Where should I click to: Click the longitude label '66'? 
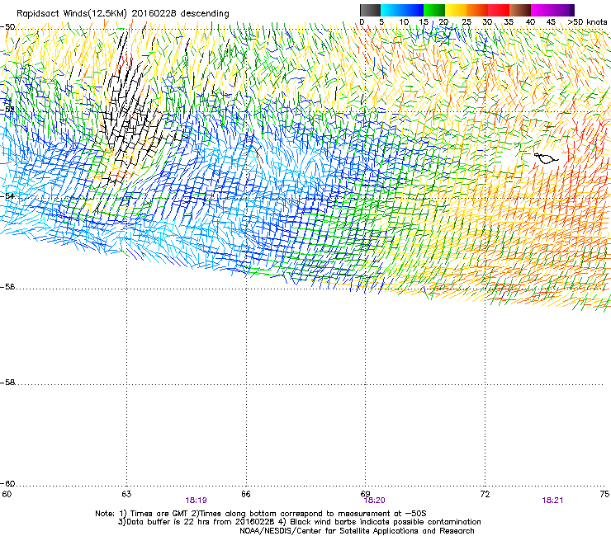pyautogui.click(x=245, y=494)
